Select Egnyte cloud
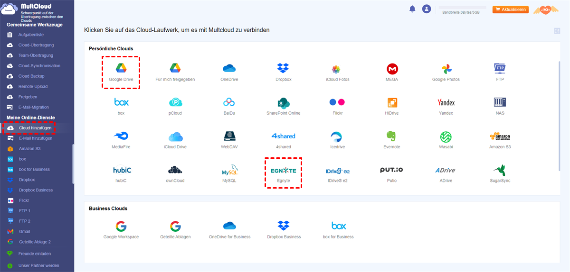The height and width of the screenshot is (272, 570). click(x=284, y=170)
